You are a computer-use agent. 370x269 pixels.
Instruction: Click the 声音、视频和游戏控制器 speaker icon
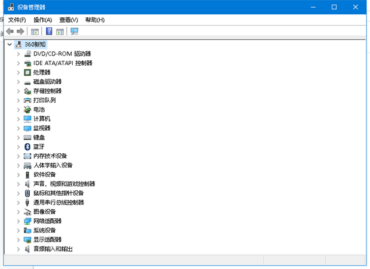[x=27, y=184]
